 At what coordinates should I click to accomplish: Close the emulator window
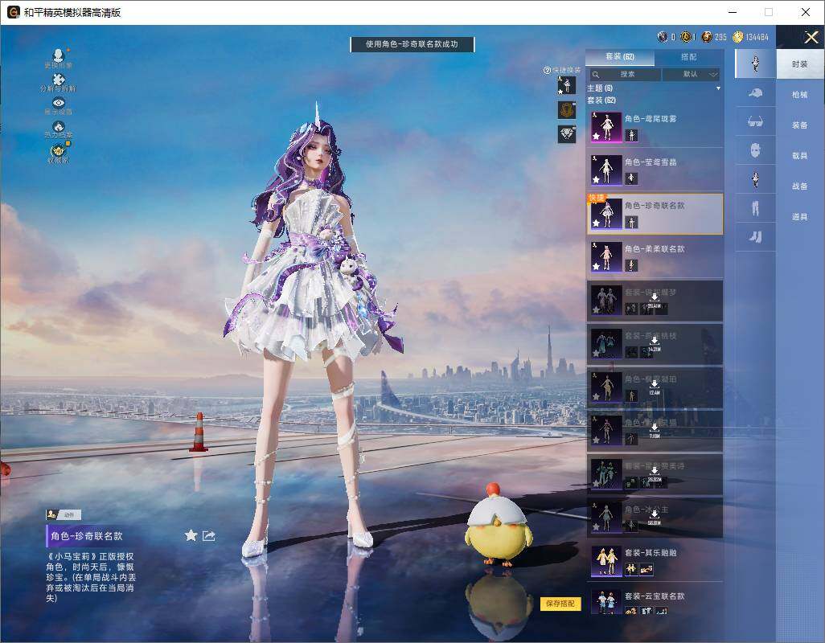coord(806,12)
